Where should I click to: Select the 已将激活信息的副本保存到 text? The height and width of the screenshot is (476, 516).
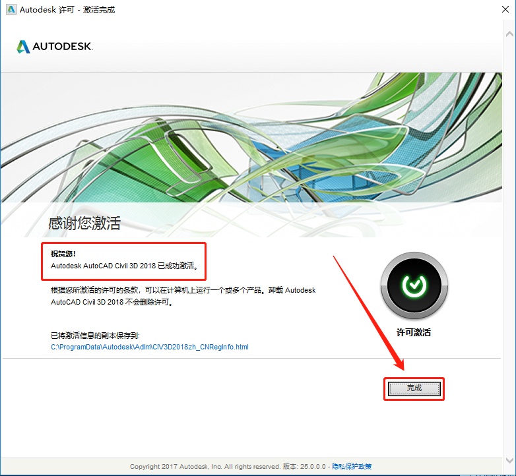tap(96, 336)
